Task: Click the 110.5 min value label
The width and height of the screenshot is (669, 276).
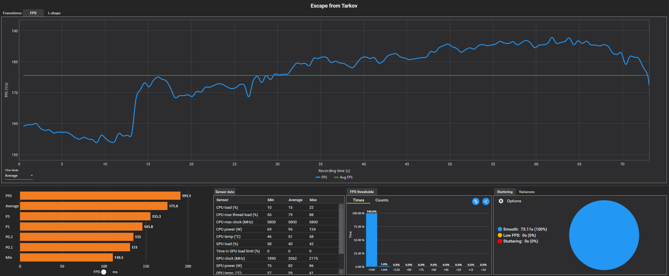Action: (119, 257)
